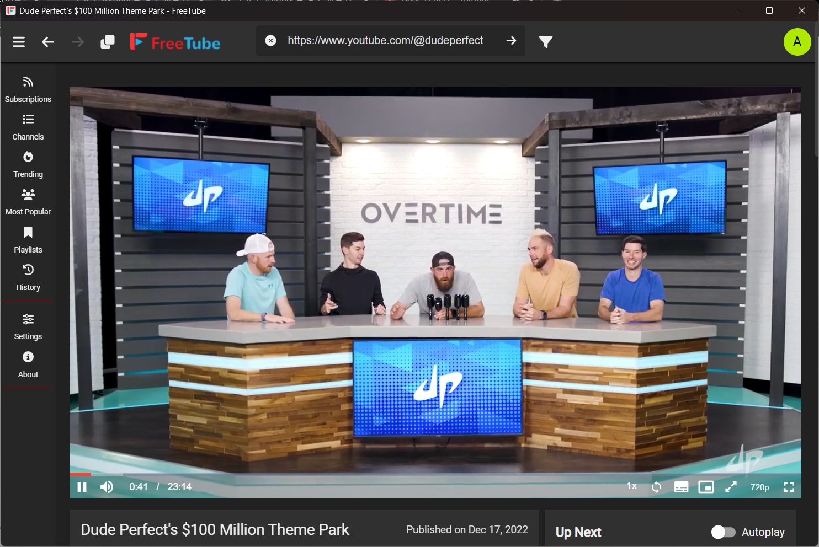Toggle full window mode

click(731, 487)
